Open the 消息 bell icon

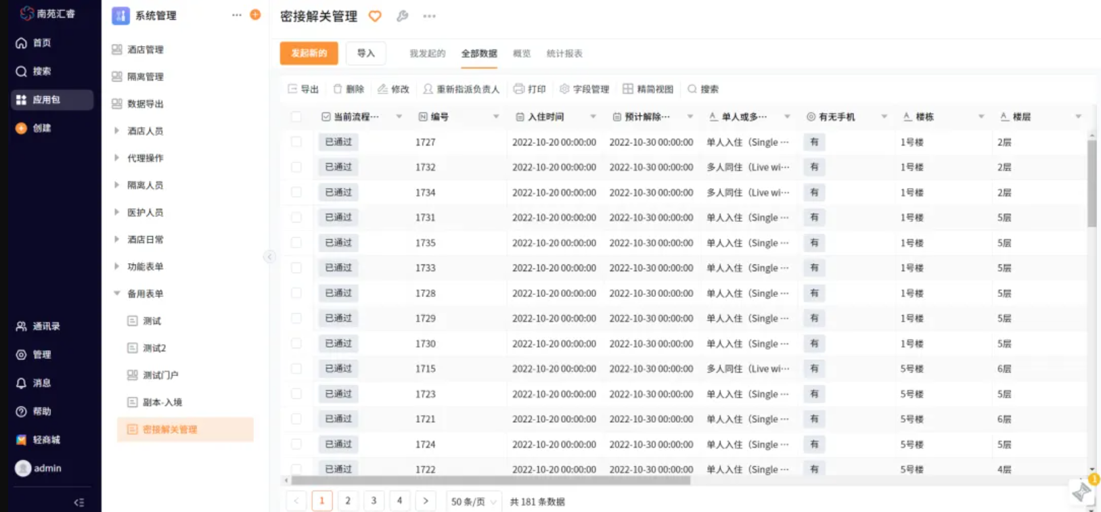21,383
